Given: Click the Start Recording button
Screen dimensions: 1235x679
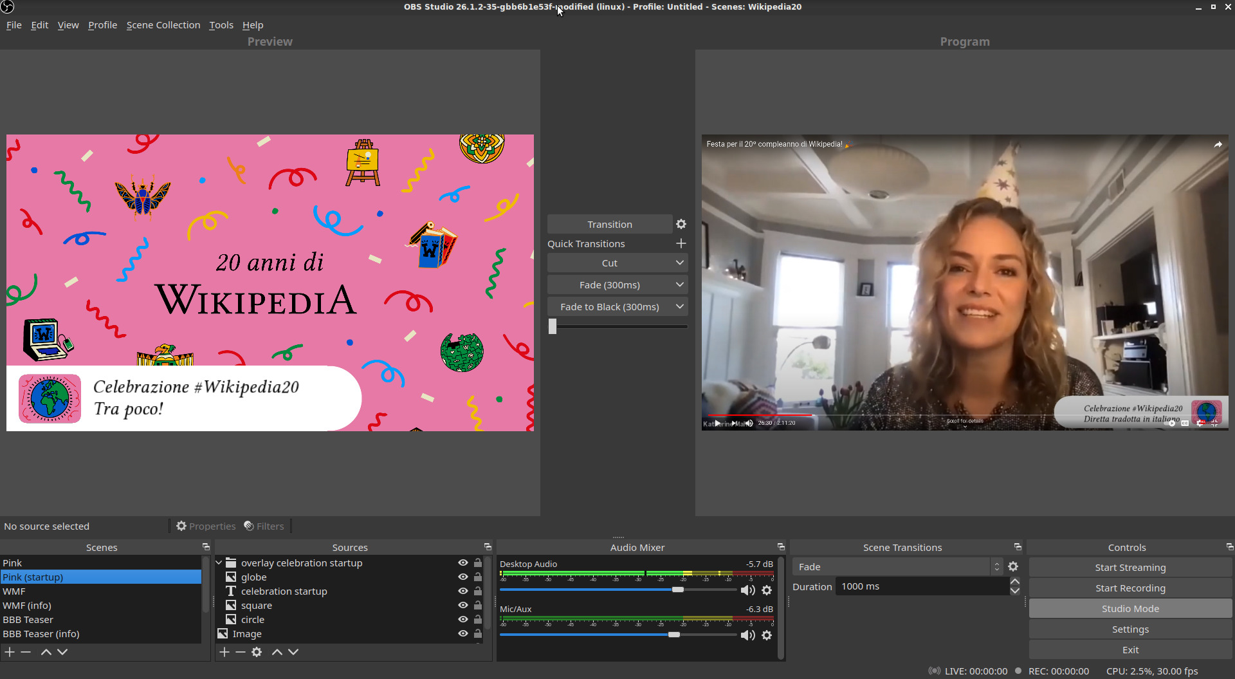Looking at the screenshot, I should [1130, 588].
